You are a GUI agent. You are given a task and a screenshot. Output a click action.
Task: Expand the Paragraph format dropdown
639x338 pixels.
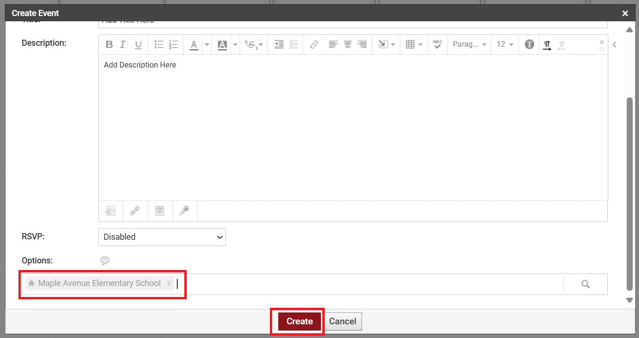469,44
